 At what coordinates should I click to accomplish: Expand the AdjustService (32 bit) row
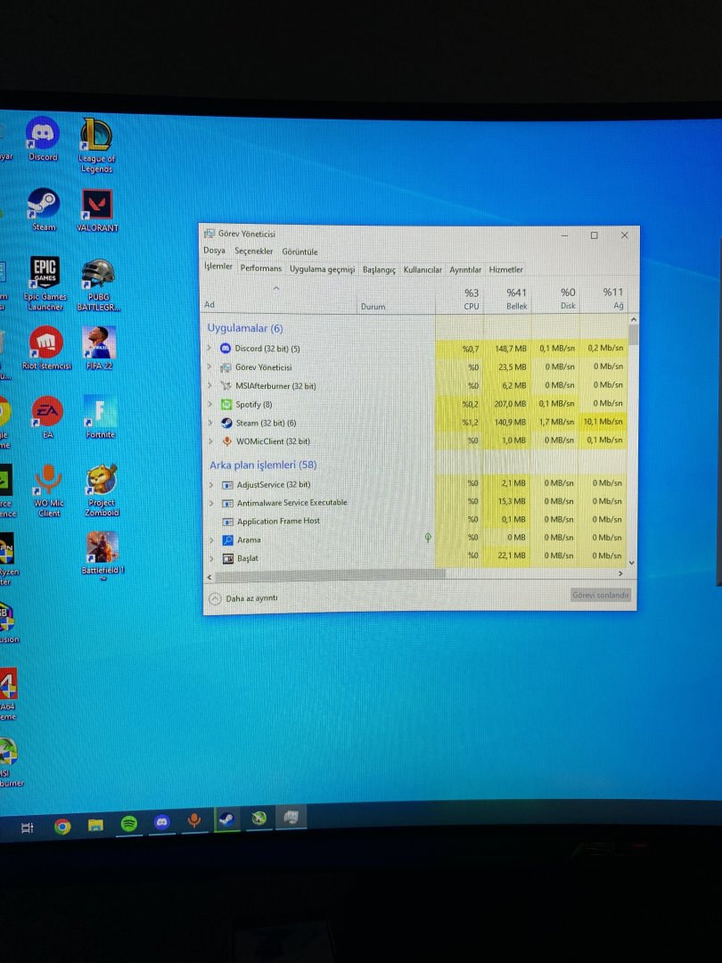click(x=211, y=484)
